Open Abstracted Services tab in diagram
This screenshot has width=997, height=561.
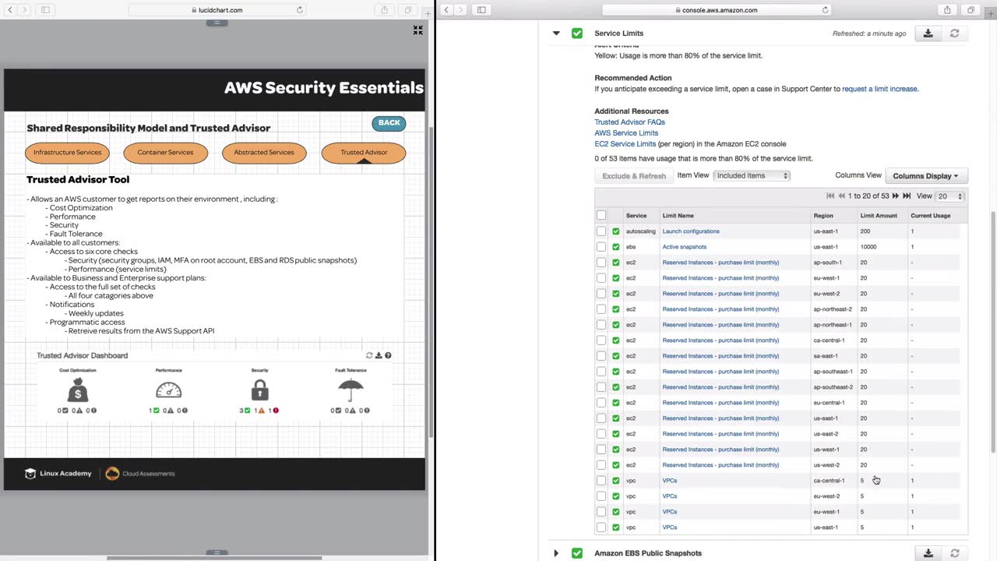[264, 153]
